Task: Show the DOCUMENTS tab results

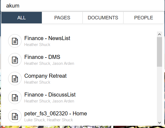Action: pyautogui.click(x=103, y=18)
